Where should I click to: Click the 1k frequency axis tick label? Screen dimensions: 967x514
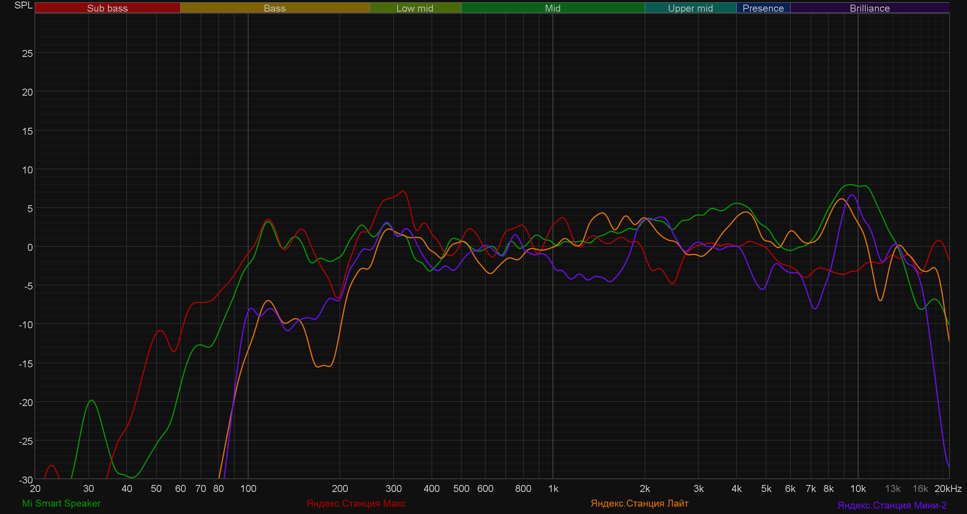click(553, 488)
